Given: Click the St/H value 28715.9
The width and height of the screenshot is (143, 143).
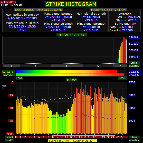Looking at the screenshot, I should pos(134,17).
